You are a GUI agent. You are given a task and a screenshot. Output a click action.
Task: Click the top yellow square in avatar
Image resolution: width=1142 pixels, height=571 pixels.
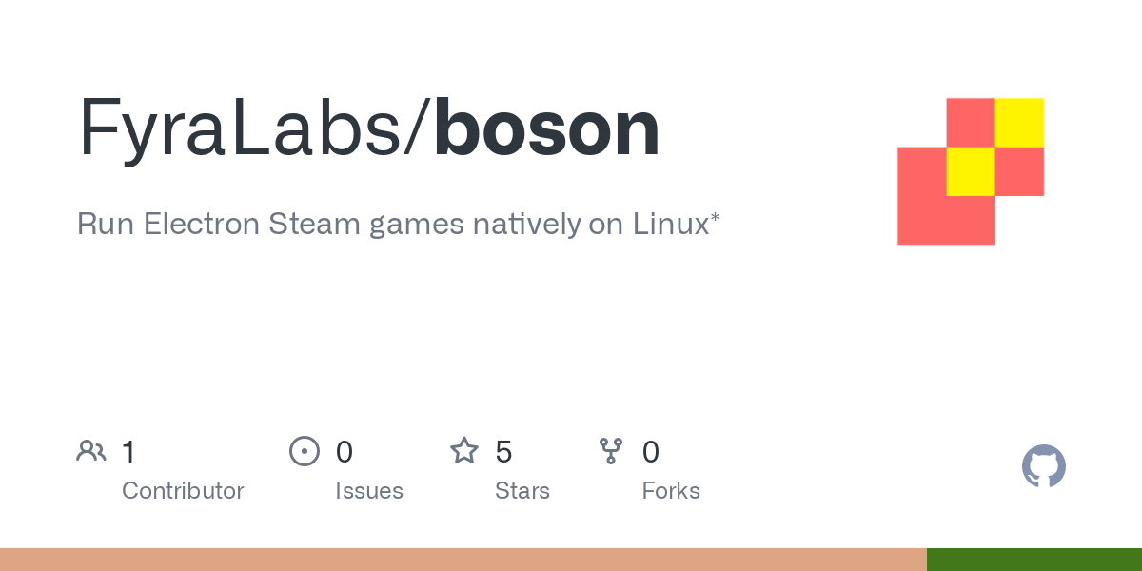(1019, 123)
